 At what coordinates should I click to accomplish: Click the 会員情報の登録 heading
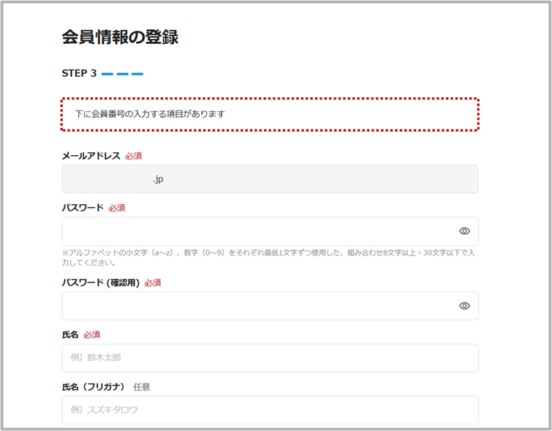point(120,37)
